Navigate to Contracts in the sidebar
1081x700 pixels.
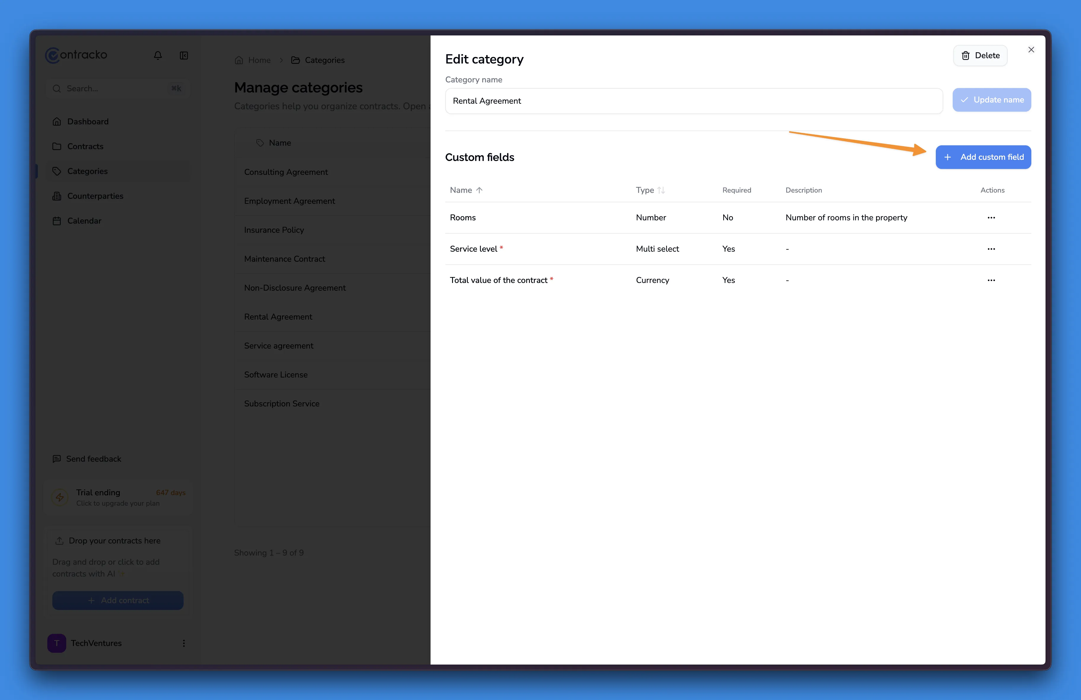coord(85,146)
